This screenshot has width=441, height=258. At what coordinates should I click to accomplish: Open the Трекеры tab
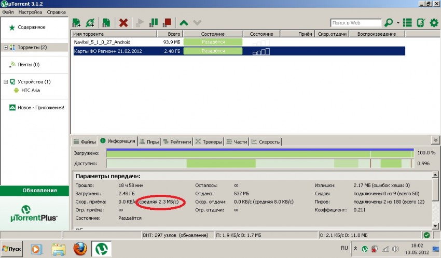(x=208, y=141)
